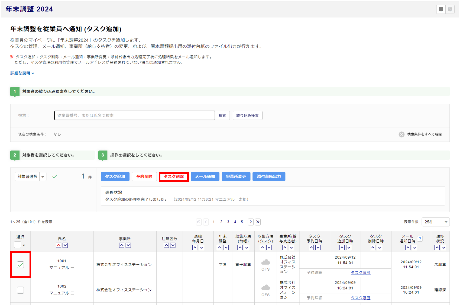The width and height of the screenshot is (460, 305).
Task: Sort タスク削除日時 column descending
Action: tap(379, 248)
